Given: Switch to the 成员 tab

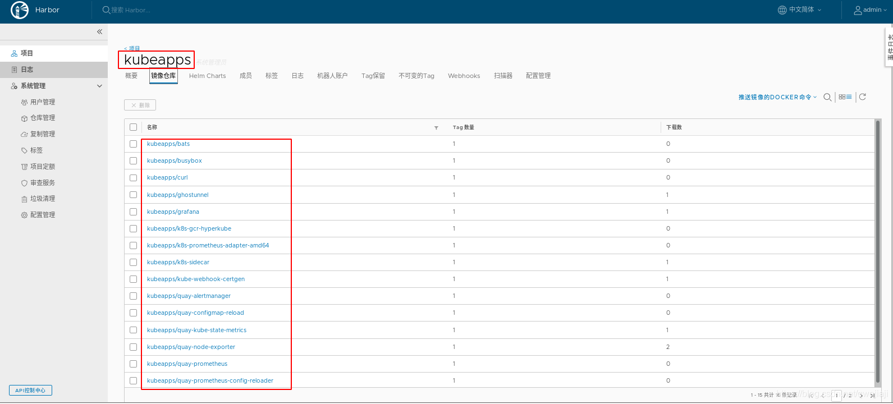Looking at the screenshot, I should [246, 76].
